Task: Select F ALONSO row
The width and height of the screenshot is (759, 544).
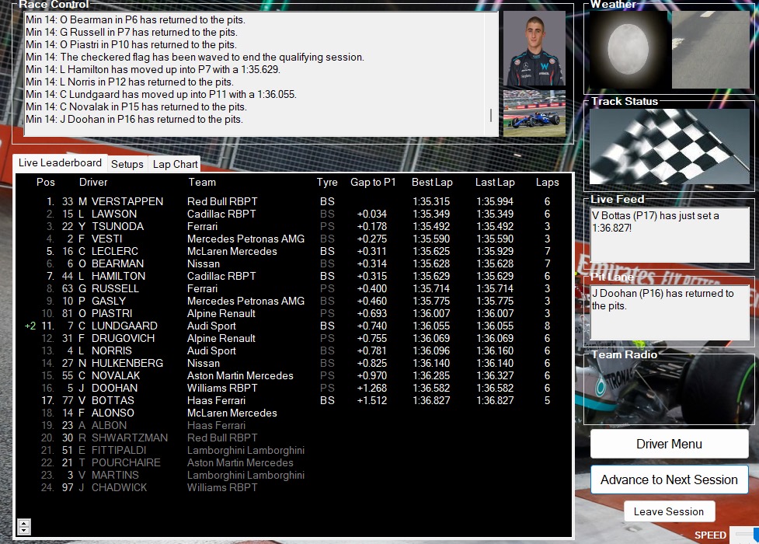Action: (294, 413)
